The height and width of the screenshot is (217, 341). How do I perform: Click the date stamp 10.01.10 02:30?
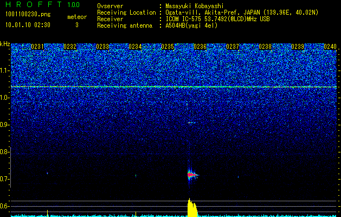click(28, 25)
